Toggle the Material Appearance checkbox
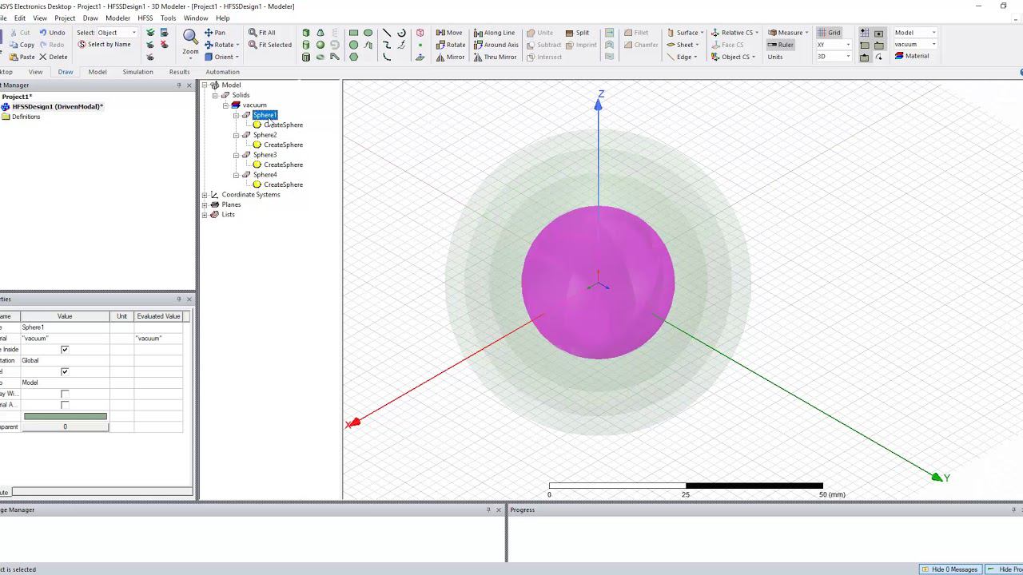 point(65,405)
